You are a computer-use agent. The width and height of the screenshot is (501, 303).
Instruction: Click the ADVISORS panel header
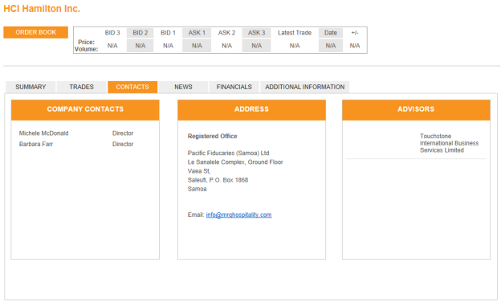coord(416,110)
